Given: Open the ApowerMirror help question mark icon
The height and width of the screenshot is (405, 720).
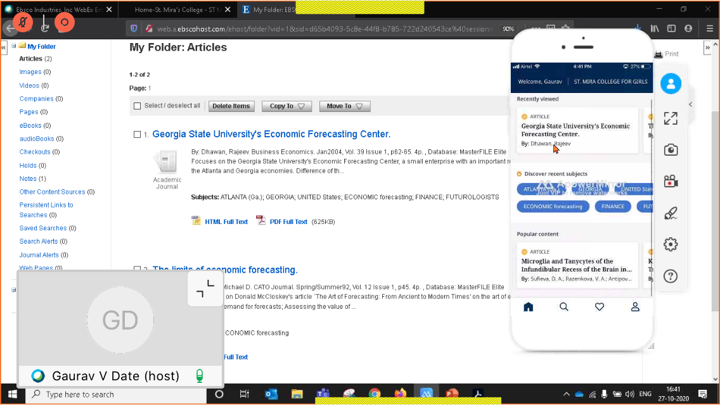Looking at the screenshot, I should tap(671, 276).
